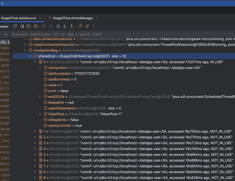This screenshot has height=181, width=235.
Task: Toggle Mute Breakpoints
Action: (87, 26)
